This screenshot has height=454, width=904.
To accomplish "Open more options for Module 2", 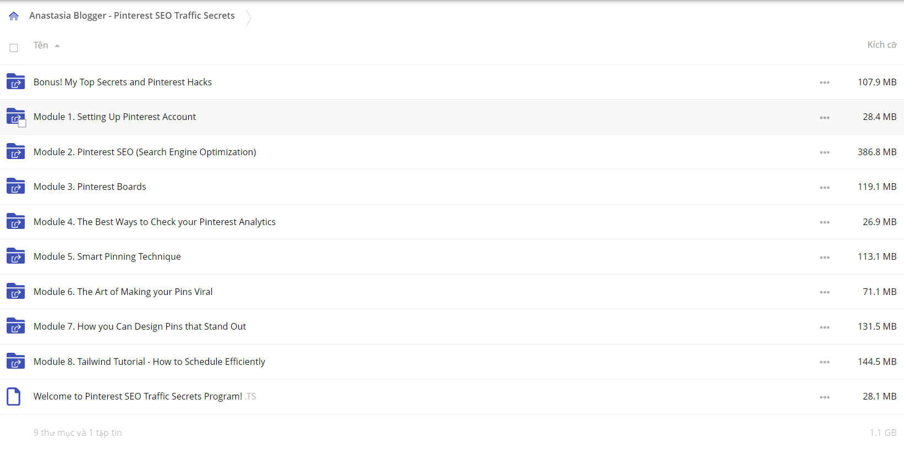I will click(x=824, y=152).
